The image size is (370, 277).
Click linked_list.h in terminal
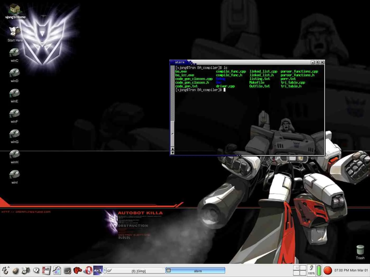pos(262,75)
